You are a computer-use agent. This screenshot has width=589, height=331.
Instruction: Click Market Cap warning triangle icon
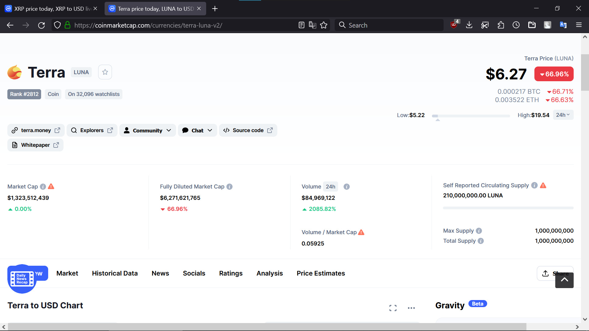[x=51, y=186]
